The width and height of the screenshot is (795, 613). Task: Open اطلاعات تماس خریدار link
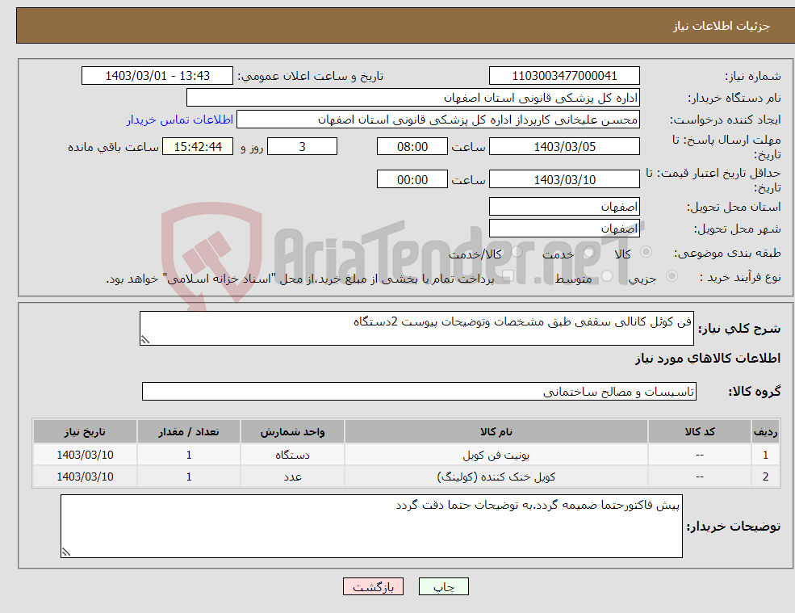[180, 120]
